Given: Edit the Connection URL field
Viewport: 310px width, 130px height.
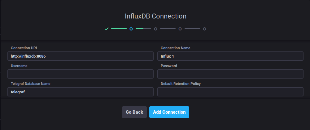Looking at the screenshot, I should click(81, 56).
